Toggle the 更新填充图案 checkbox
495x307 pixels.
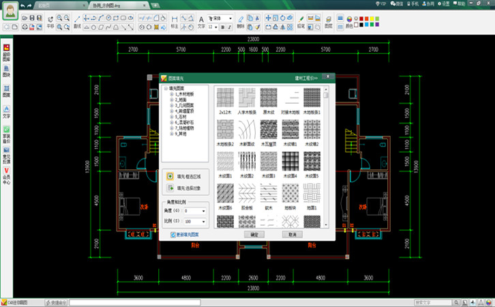tap(172, 234)
